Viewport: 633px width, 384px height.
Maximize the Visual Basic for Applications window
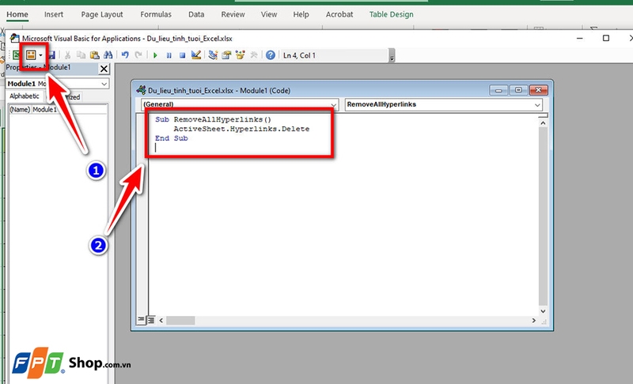(606, 38)
